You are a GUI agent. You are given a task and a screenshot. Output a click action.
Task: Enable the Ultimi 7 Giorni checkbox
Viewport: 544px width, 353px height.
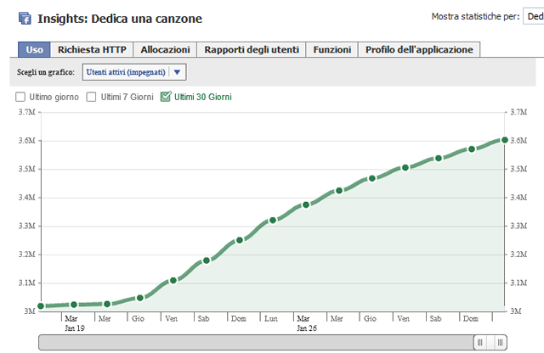(x=91, y=97)
